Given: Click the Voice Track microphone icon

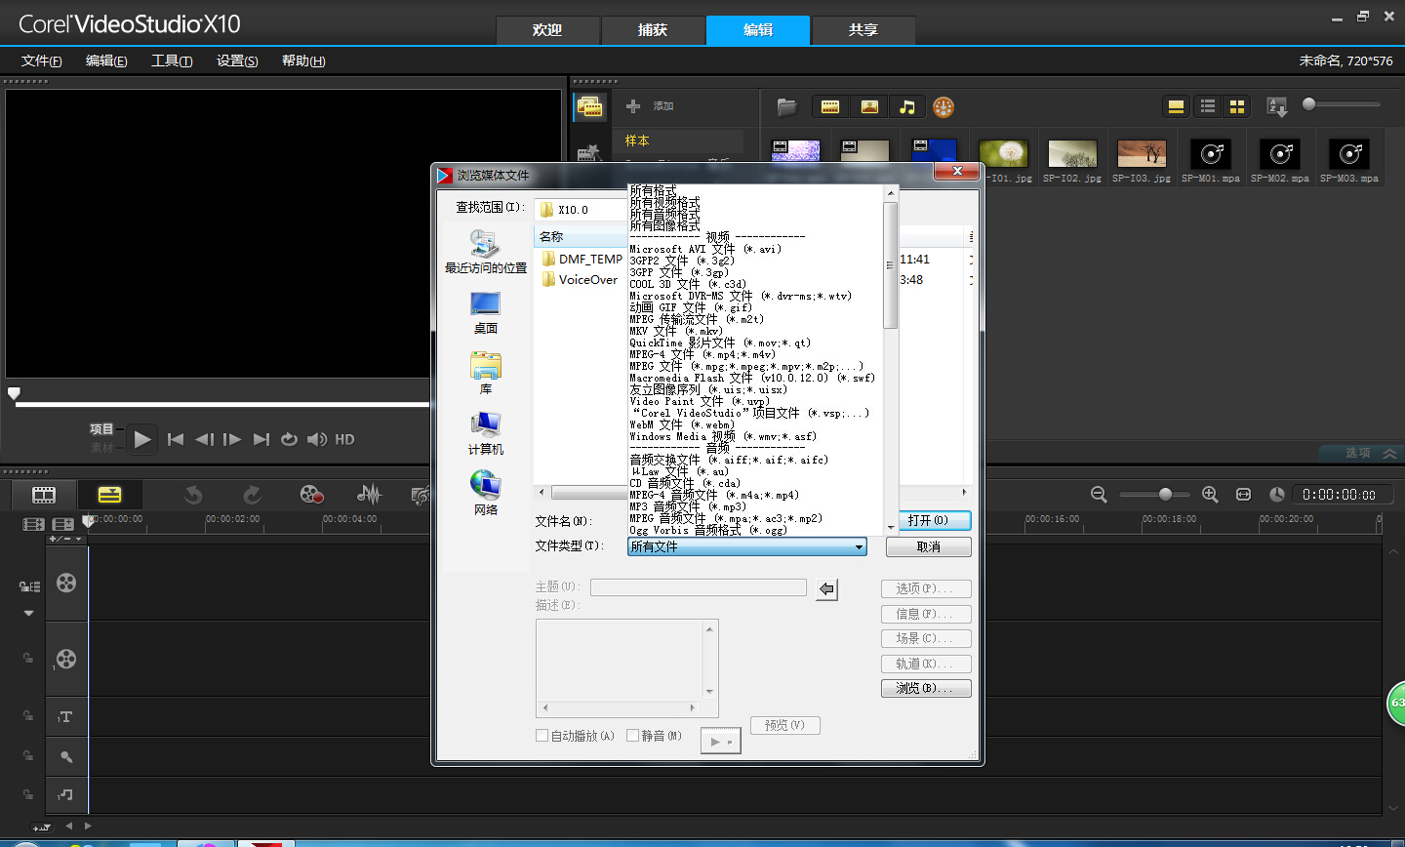Looking at the screenshot, I should click(65, 756).
